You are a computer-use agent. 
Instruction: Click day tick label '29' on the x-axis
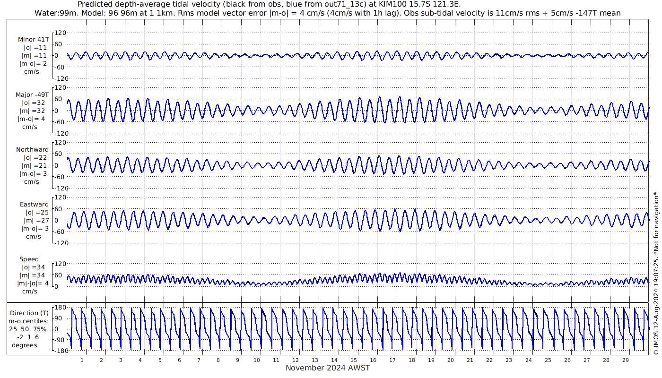(x=625, y=360)
